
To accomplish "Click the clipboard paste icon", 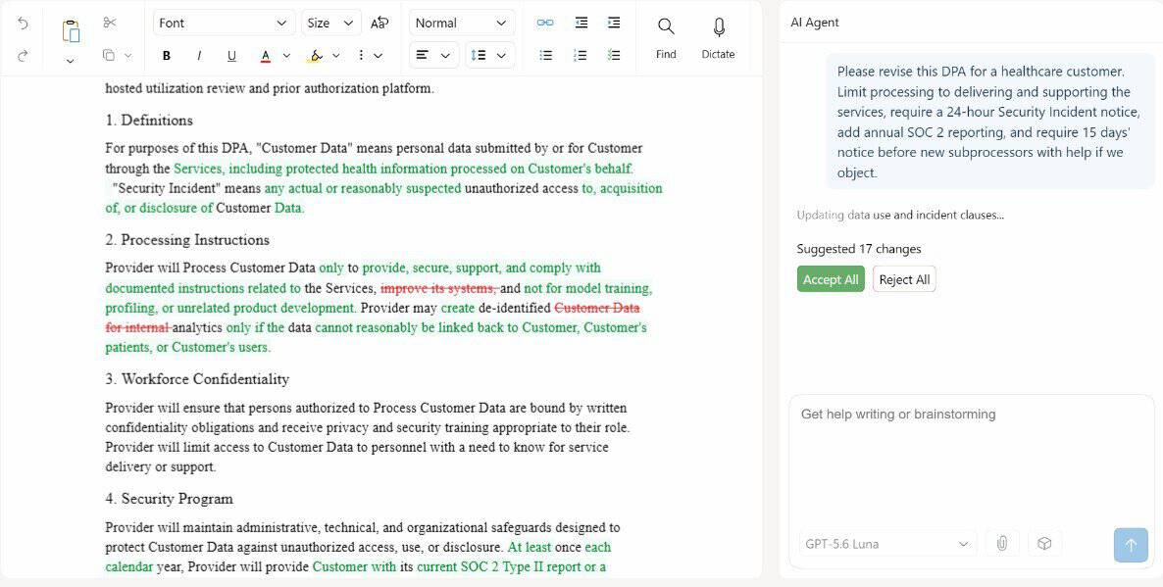I will point(71,31).
